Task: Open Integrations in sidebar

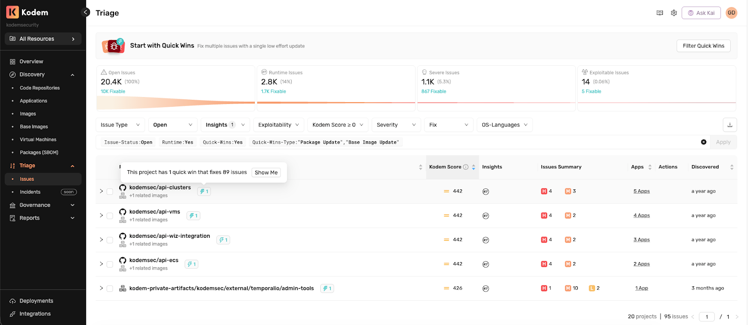Action: click(x=35, y=314)
